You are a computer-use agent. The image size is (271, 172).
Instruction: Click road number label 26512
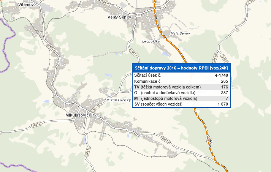coord(36,125)
